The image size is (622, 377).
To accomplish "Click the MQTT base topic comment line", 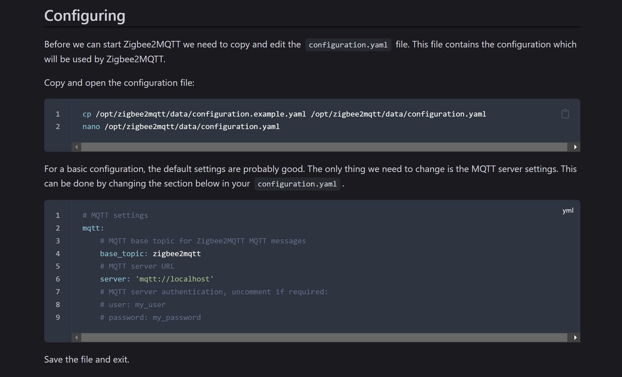I will [203, 241].
